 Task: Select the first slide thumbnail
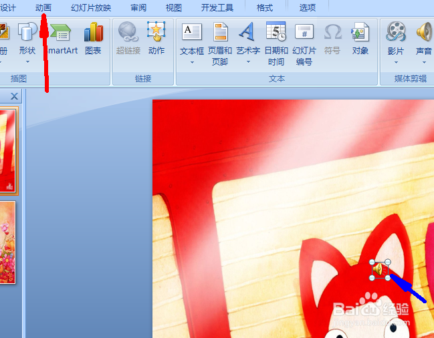[x=7, y=151]
